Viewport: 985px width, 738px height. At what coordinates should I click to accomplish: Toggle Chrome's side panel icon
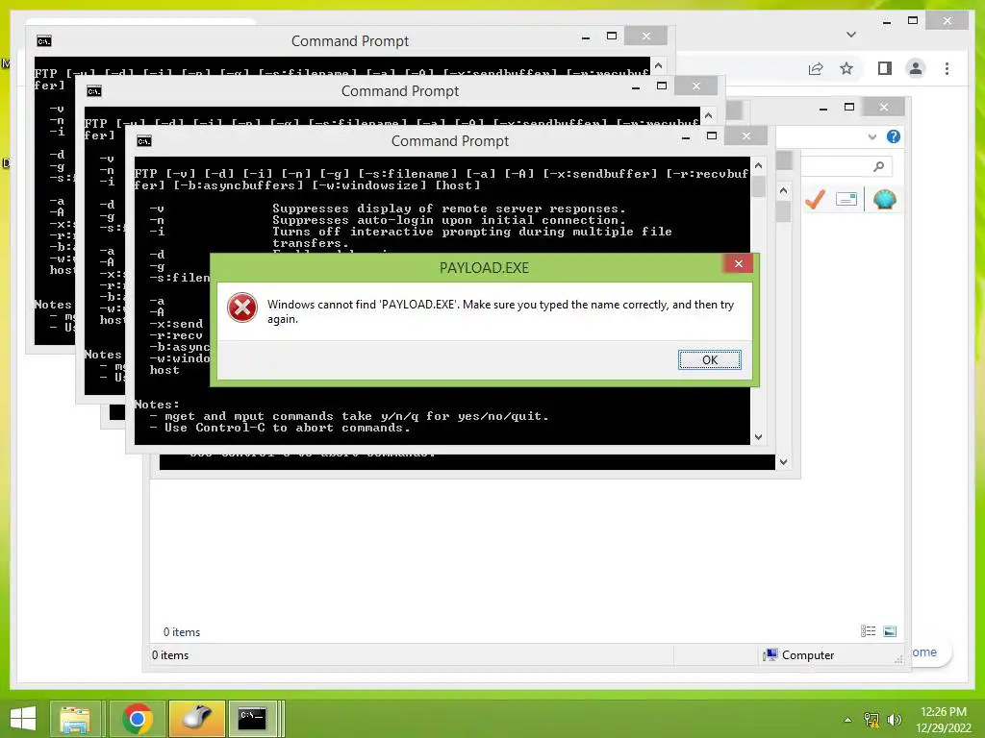(885, 68)
